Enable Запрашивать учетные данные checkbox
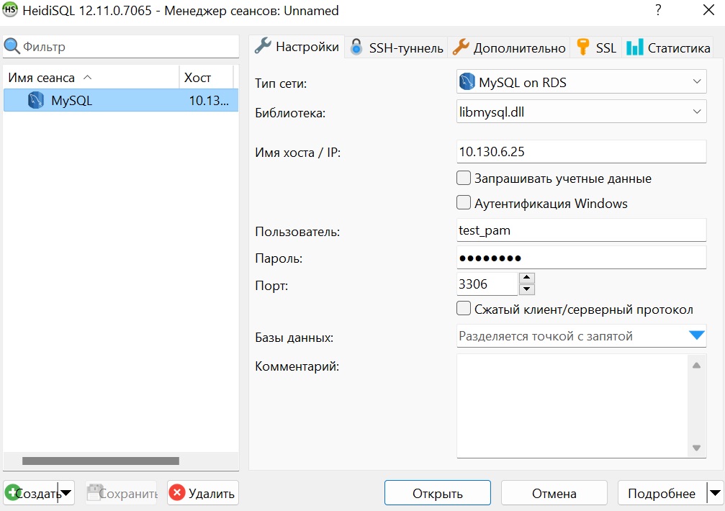Viewport: 725px width, 511px height. 464,178
